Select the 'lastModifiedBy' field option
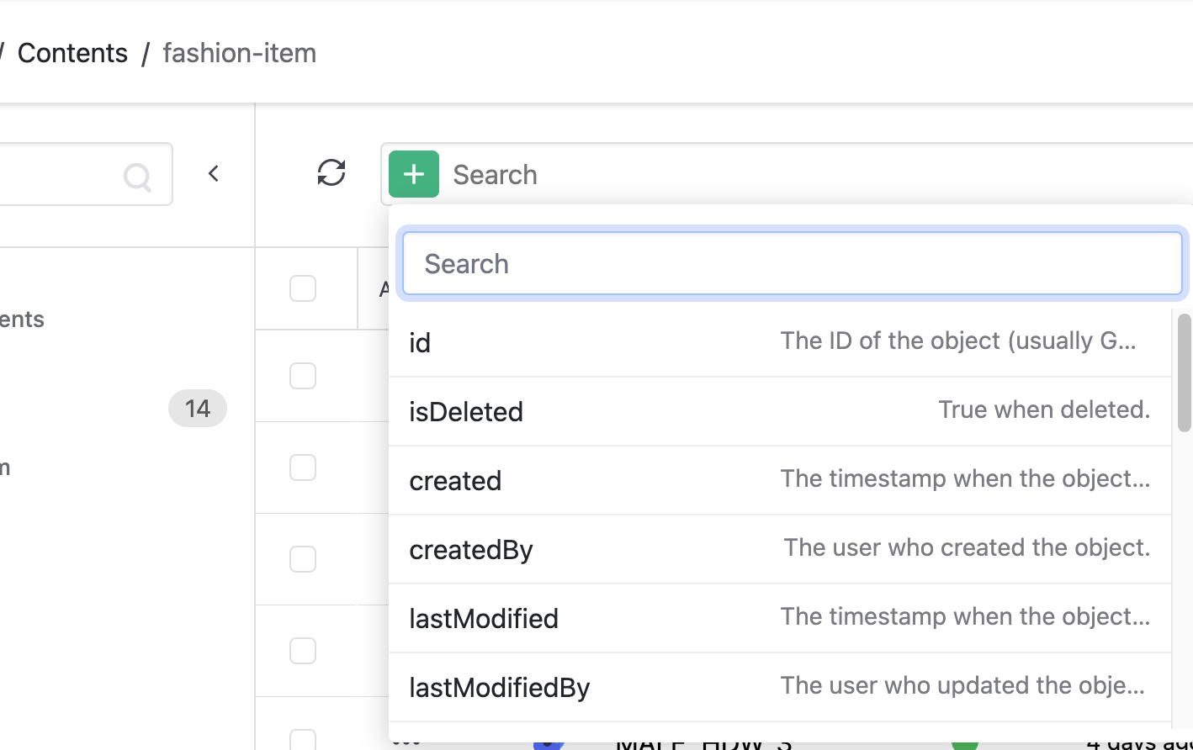 (780, 687)
